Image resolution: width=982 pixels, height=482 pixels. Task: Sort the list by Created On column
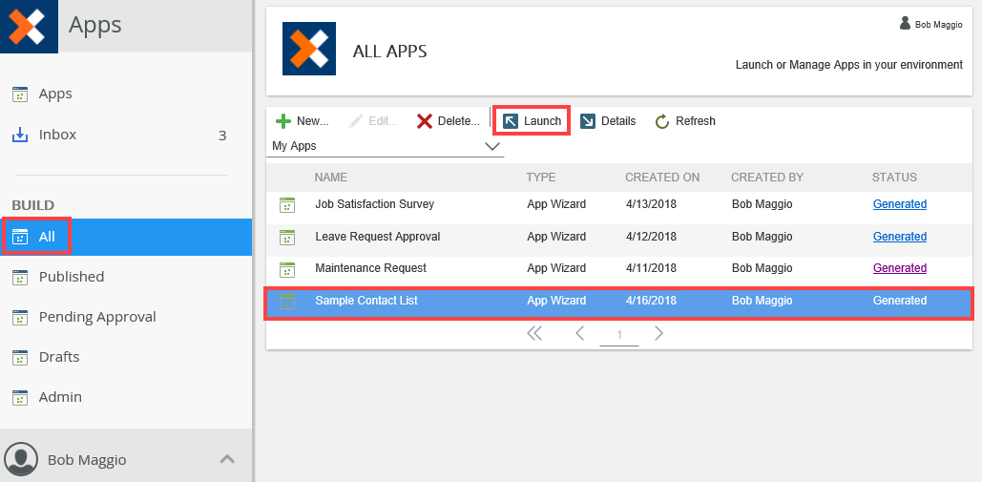[x=662, y=178]
